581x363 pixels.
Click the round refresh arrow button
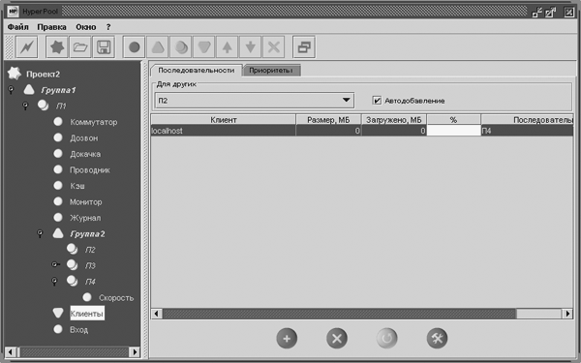(386, 338)
